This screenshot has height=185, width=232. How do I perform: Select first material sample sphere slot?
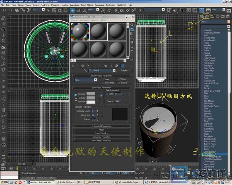pyautogui.click(x=80, y=32)
